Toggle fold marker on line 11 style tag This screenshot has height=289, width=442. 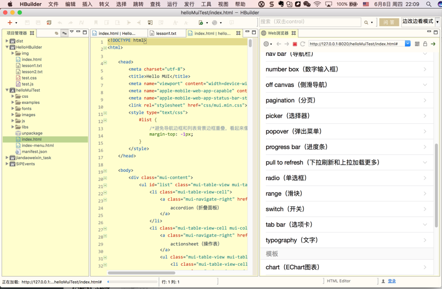(105, 113)
